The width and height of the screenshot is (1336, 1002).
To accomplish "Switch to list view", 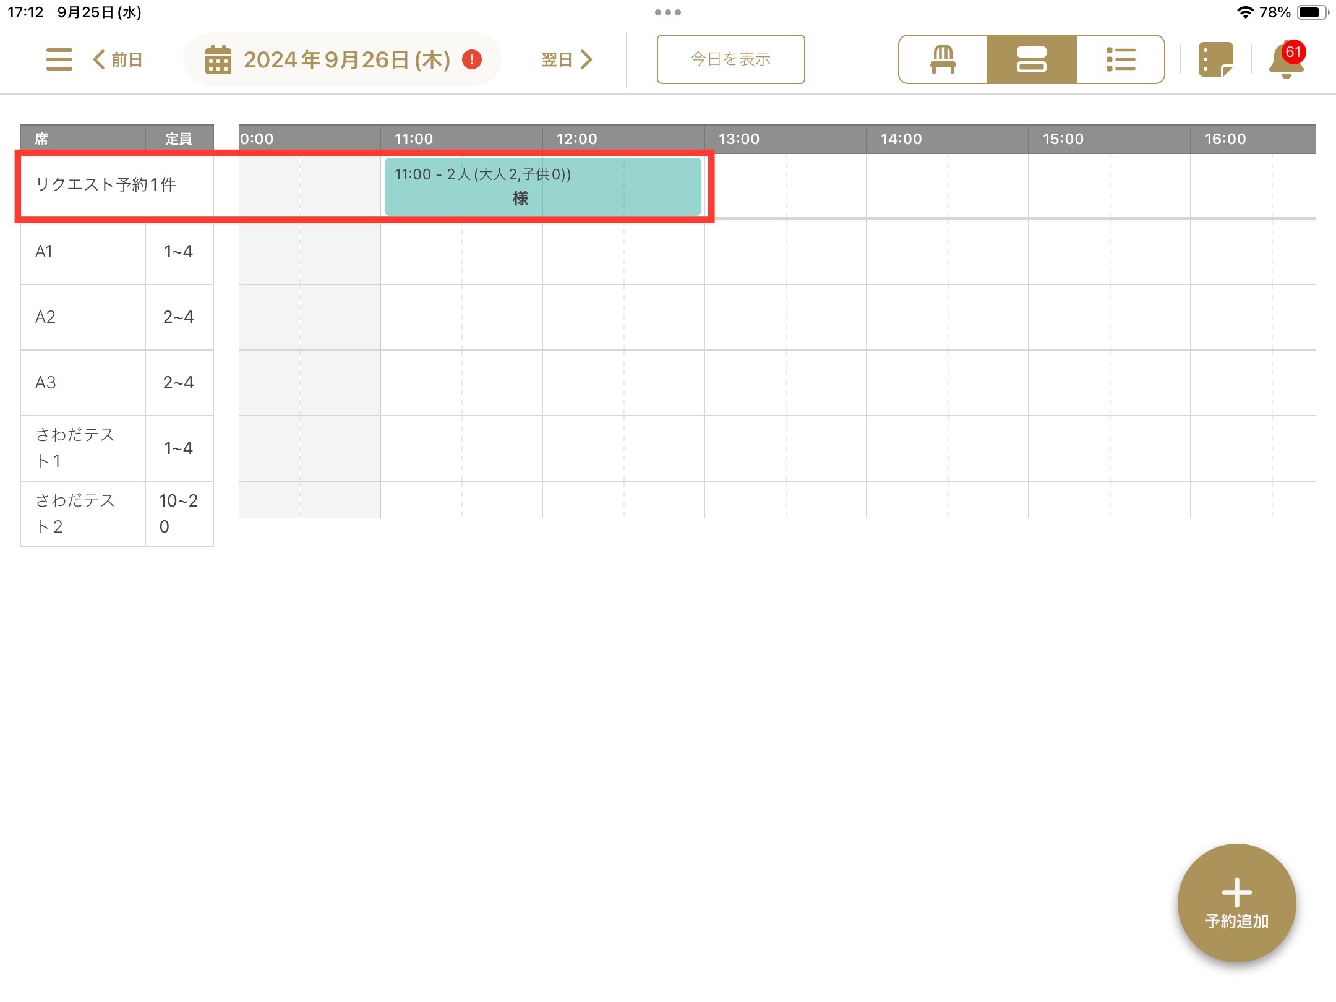I will [x=1120, y=59].
